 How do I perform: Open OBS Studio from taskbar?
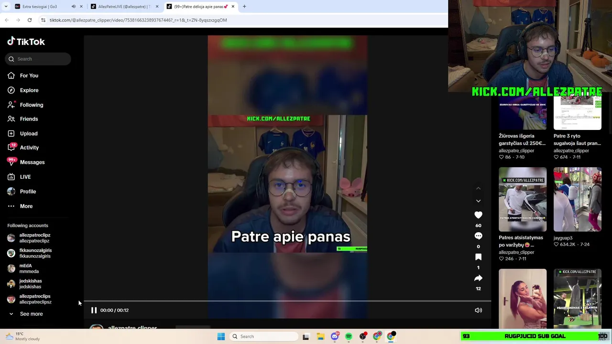pos(363,336)
